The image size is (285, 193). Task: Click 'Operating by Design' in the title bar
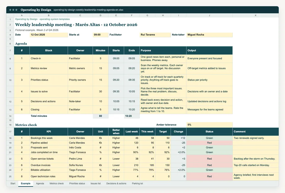coord(36,10)
